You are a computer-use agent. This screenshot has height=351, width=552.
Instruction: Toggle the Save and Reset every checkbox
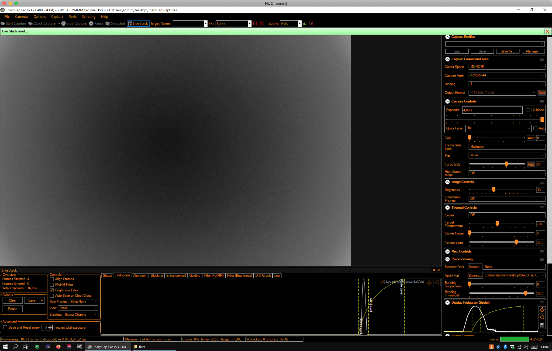tap(5, 327)
